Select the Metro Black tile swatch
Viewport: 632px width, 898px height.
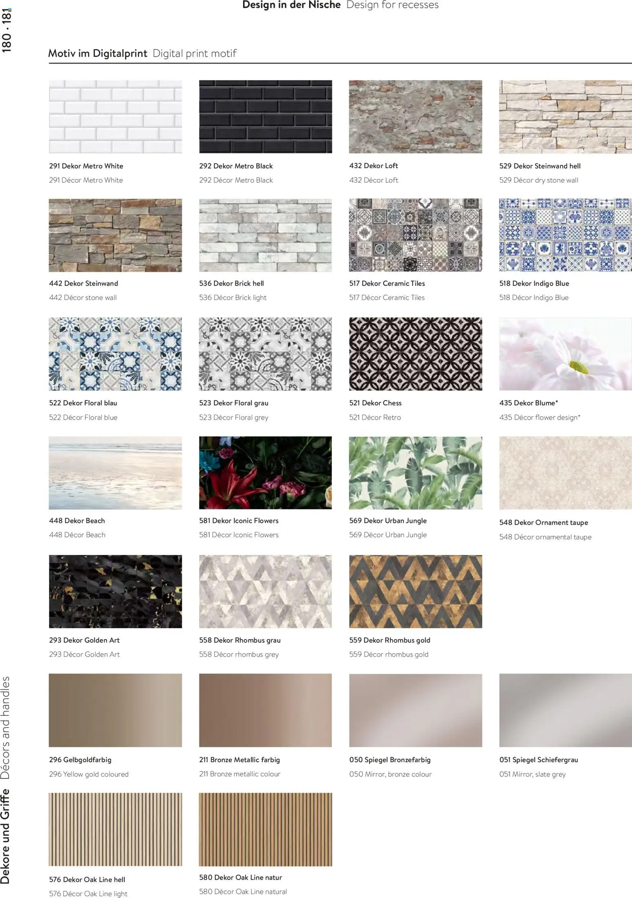click(265, 117)
